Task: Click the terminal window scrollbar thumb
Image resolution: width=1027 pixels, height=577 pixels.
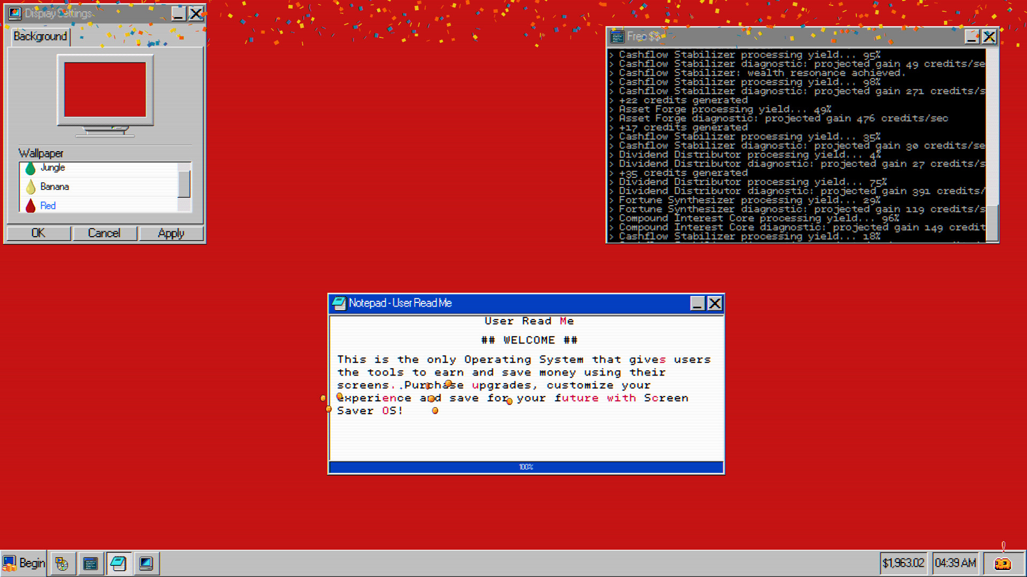Action: coord(992,223)
